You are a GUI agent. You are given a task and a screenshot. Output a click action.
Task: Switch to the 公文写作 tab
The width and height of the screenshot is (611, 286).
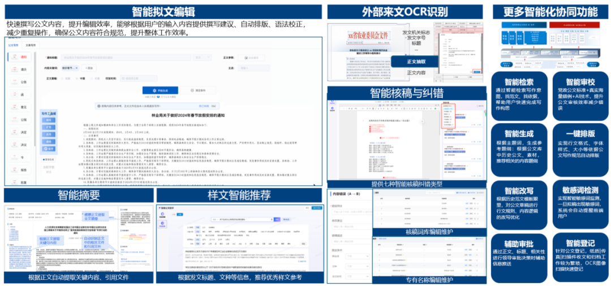click(x=14, y=45)
